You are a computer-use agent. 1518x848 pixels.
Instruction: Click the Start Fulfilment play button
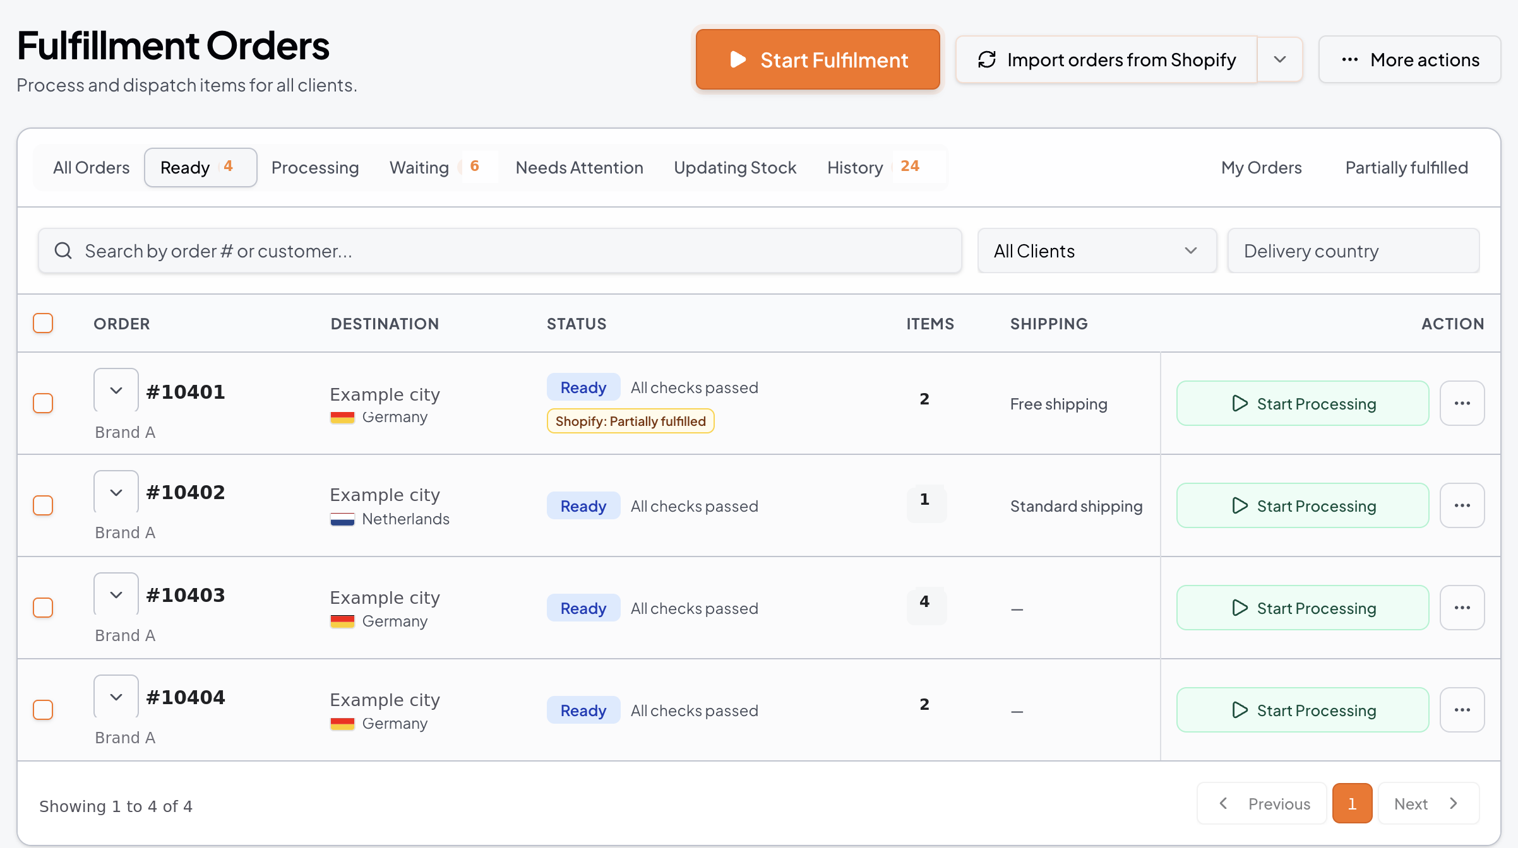coord(818,59)
